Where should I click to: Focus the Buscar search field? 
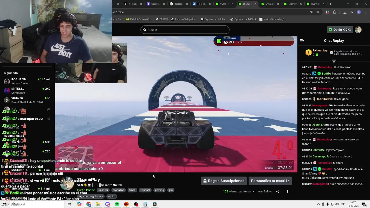185,30
